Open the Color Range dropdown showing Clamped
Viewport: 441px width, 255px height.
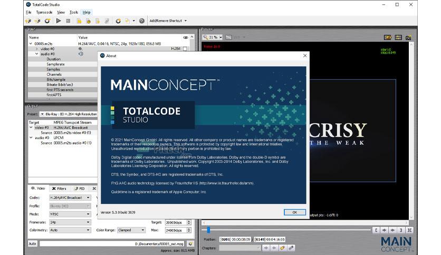131,230
